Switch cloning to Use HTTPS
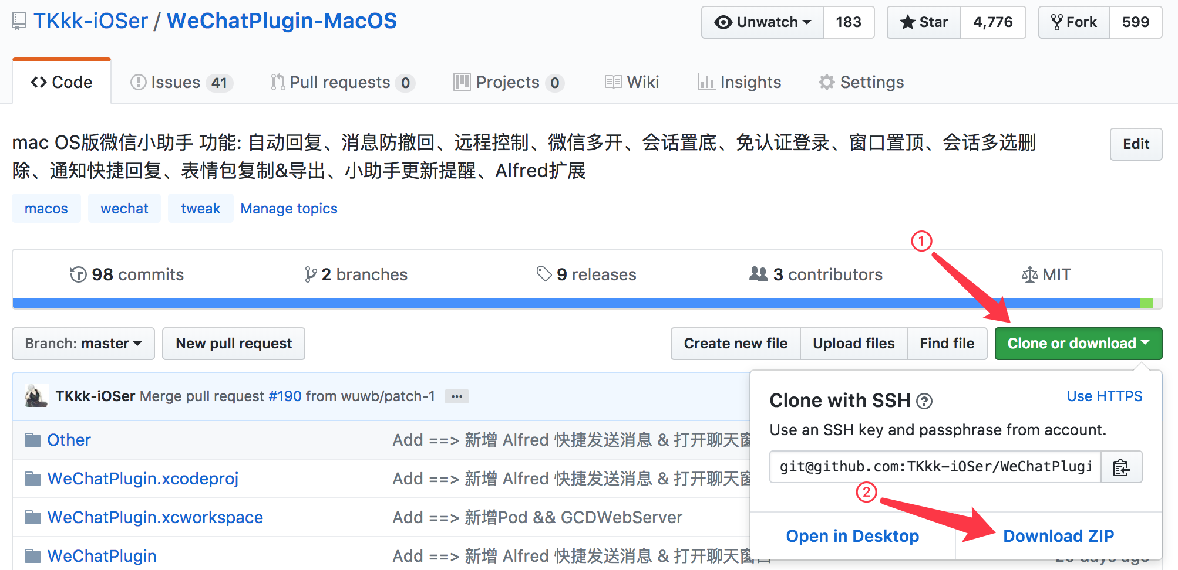The width and height of the screenshot is (1178, 570). 1105,396
